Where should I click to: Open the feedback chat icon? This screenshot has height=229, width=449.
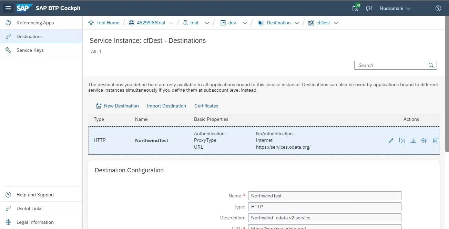369,8
